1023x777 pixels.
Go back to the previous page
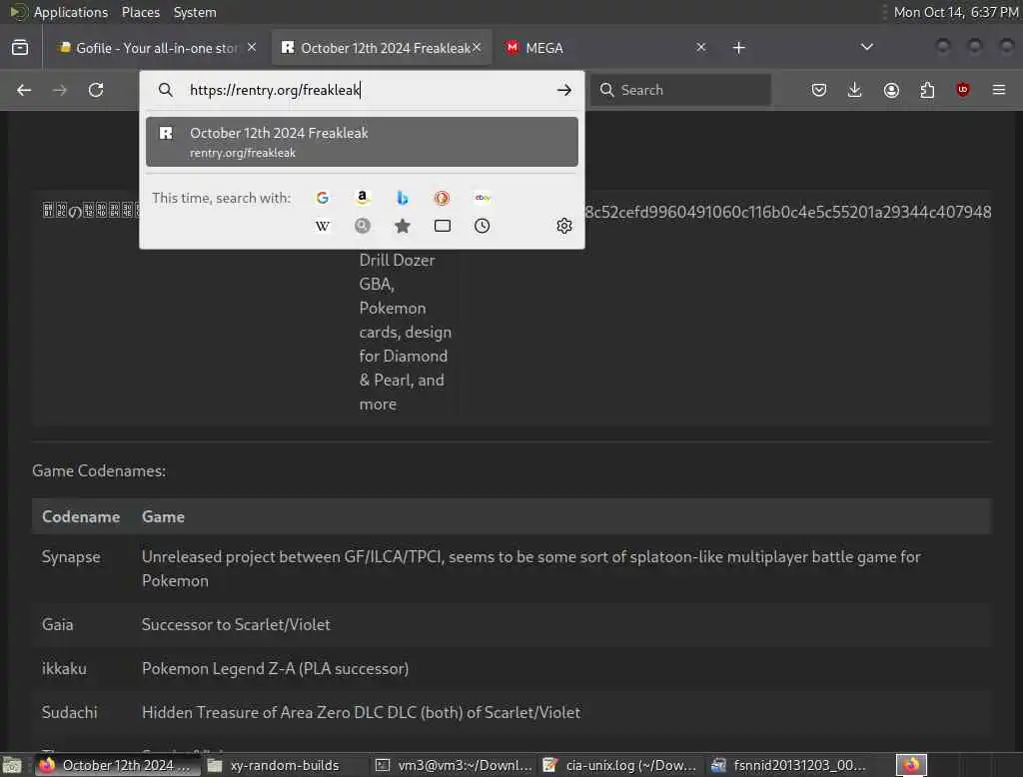(24, 90)
